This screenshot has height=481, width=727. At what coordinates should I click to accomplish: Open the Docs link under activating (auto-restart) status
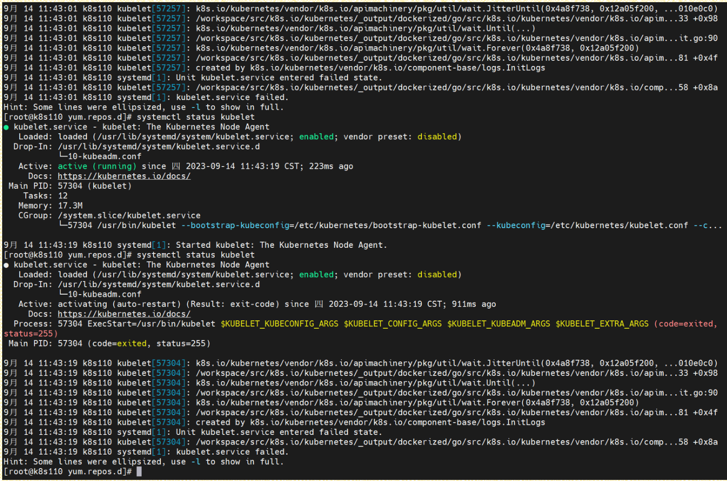coord(124,314)
